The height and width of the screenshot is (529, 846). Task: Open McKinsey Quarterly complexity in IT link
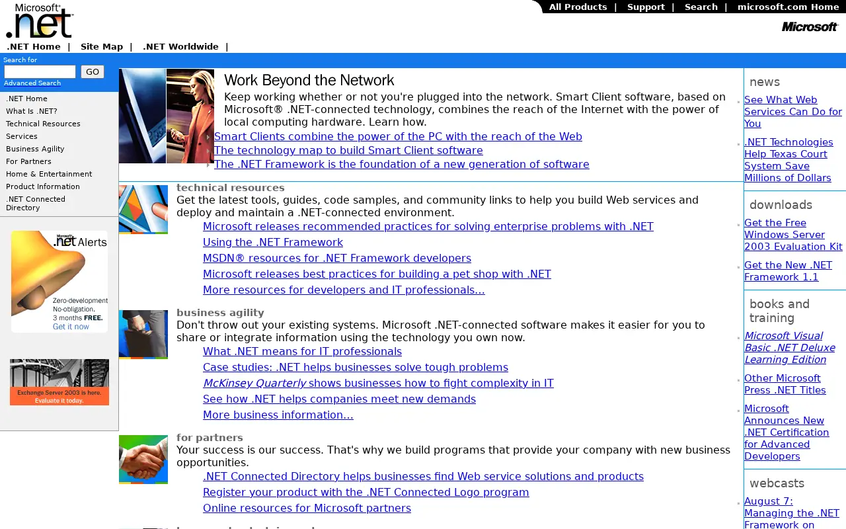pyautogui.click(x=378, y=383)
